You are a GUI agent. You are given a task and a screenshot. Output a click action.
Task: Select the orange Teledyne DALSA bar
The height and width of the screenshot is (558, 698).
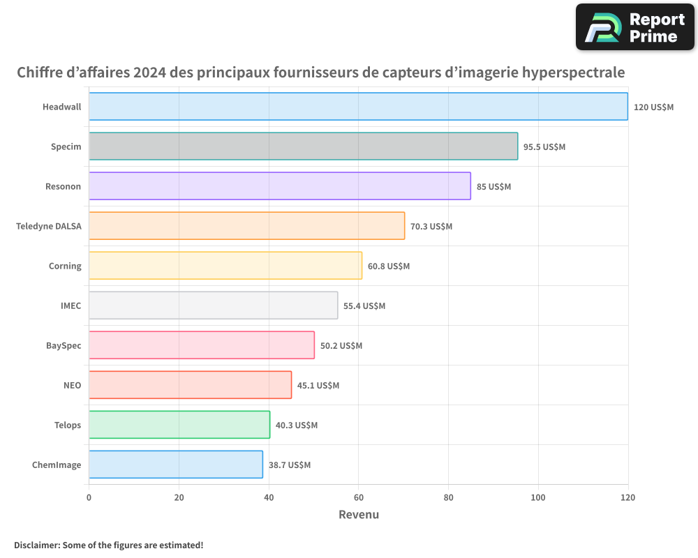coord(246,226)
